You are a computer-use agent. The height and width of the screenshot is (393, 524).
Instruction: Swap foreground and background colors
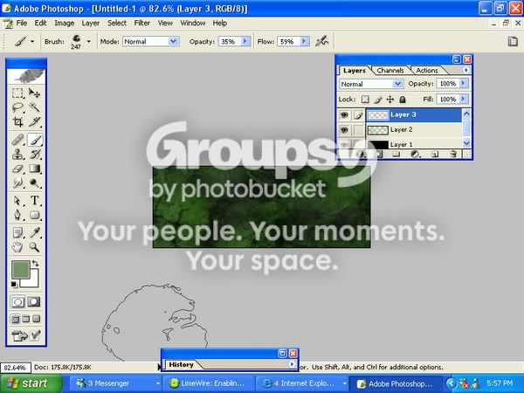(36, 264)
